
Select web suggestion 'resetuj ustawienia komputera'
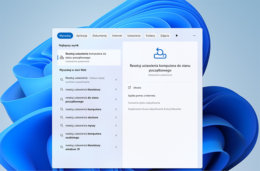83,109
